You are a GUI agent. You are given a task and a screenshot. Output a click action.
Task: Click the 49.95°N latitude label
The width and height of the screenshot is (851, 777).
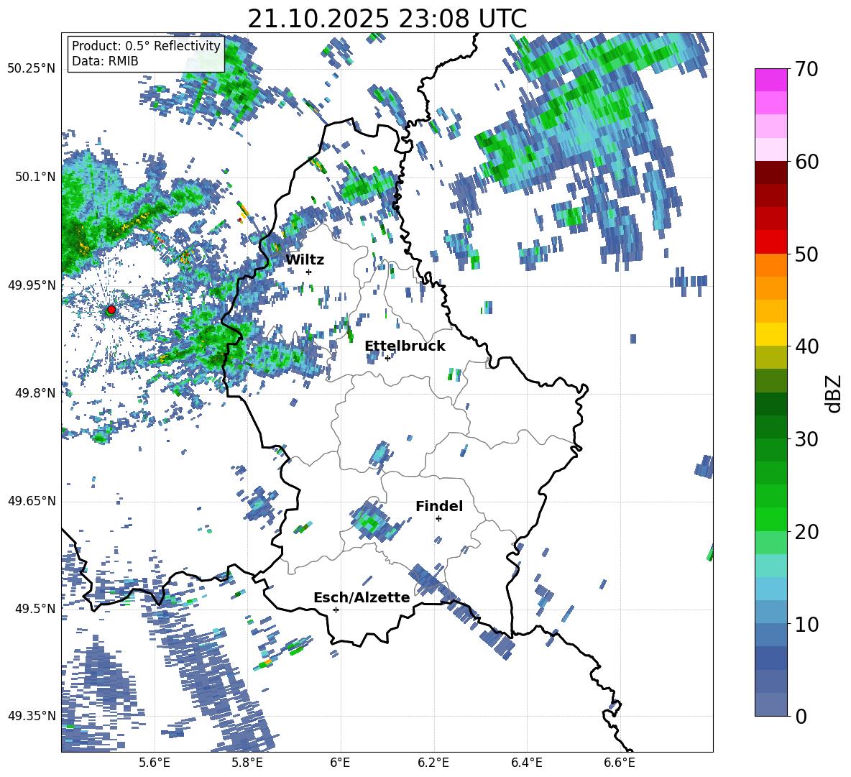[32, 285]
